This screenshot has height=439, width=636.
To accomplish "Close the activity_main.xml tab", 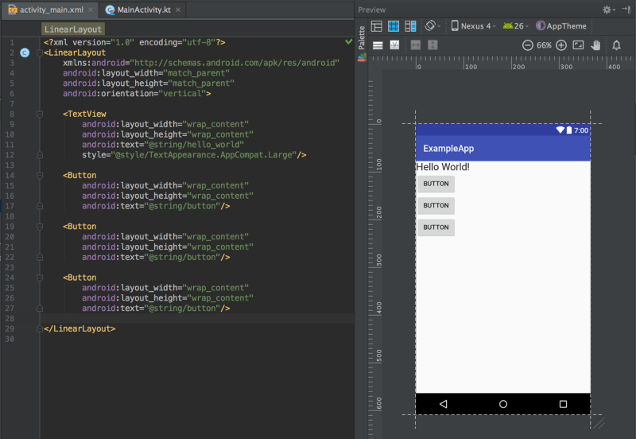I will (91, 10).
